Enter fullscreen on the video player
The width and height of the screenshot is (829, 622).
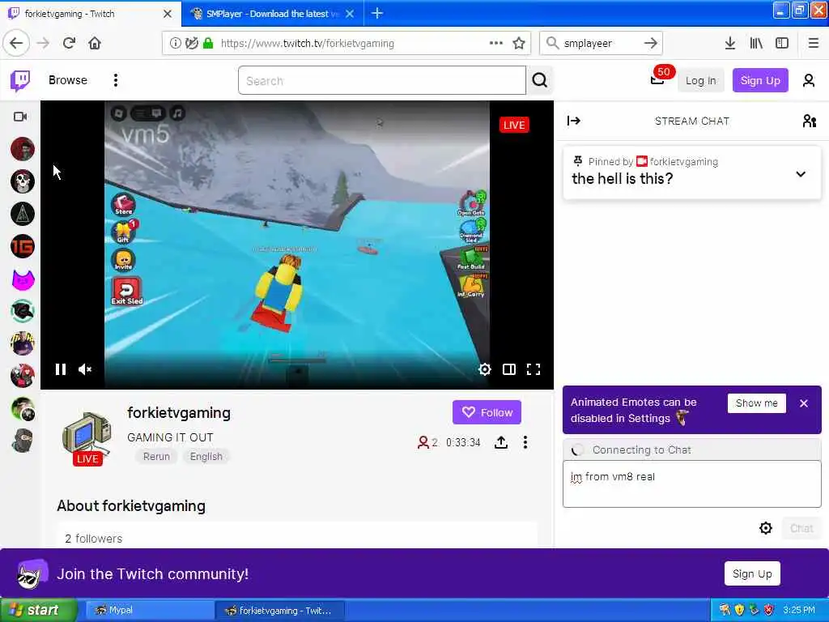[534, 369]
